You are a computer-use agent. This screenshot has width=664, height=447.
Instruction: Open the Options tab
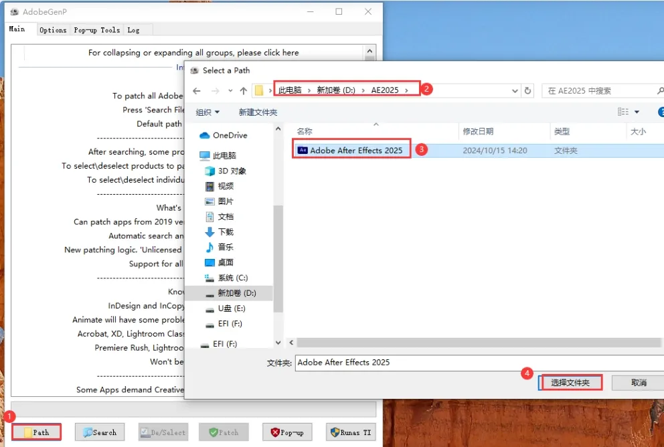click(53, 30)
